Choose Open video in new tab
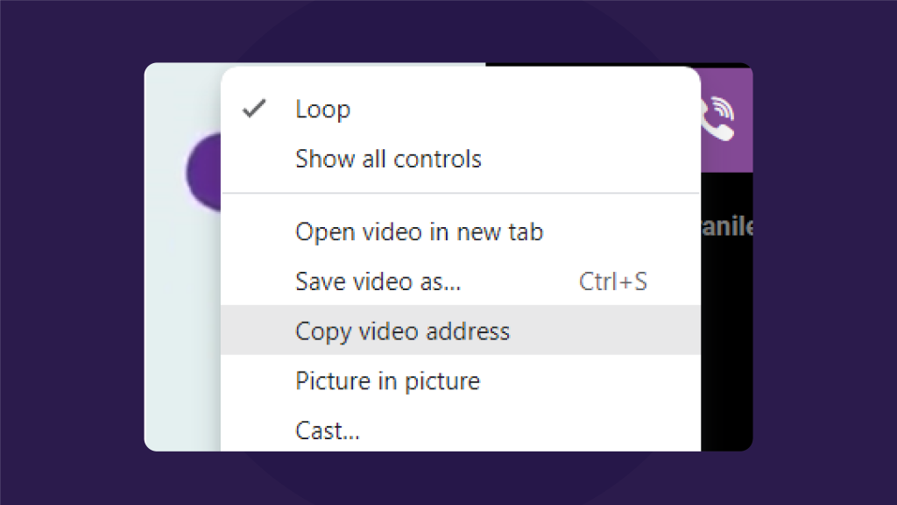This screenshot has height=505, width=897. tap(420, 231)
